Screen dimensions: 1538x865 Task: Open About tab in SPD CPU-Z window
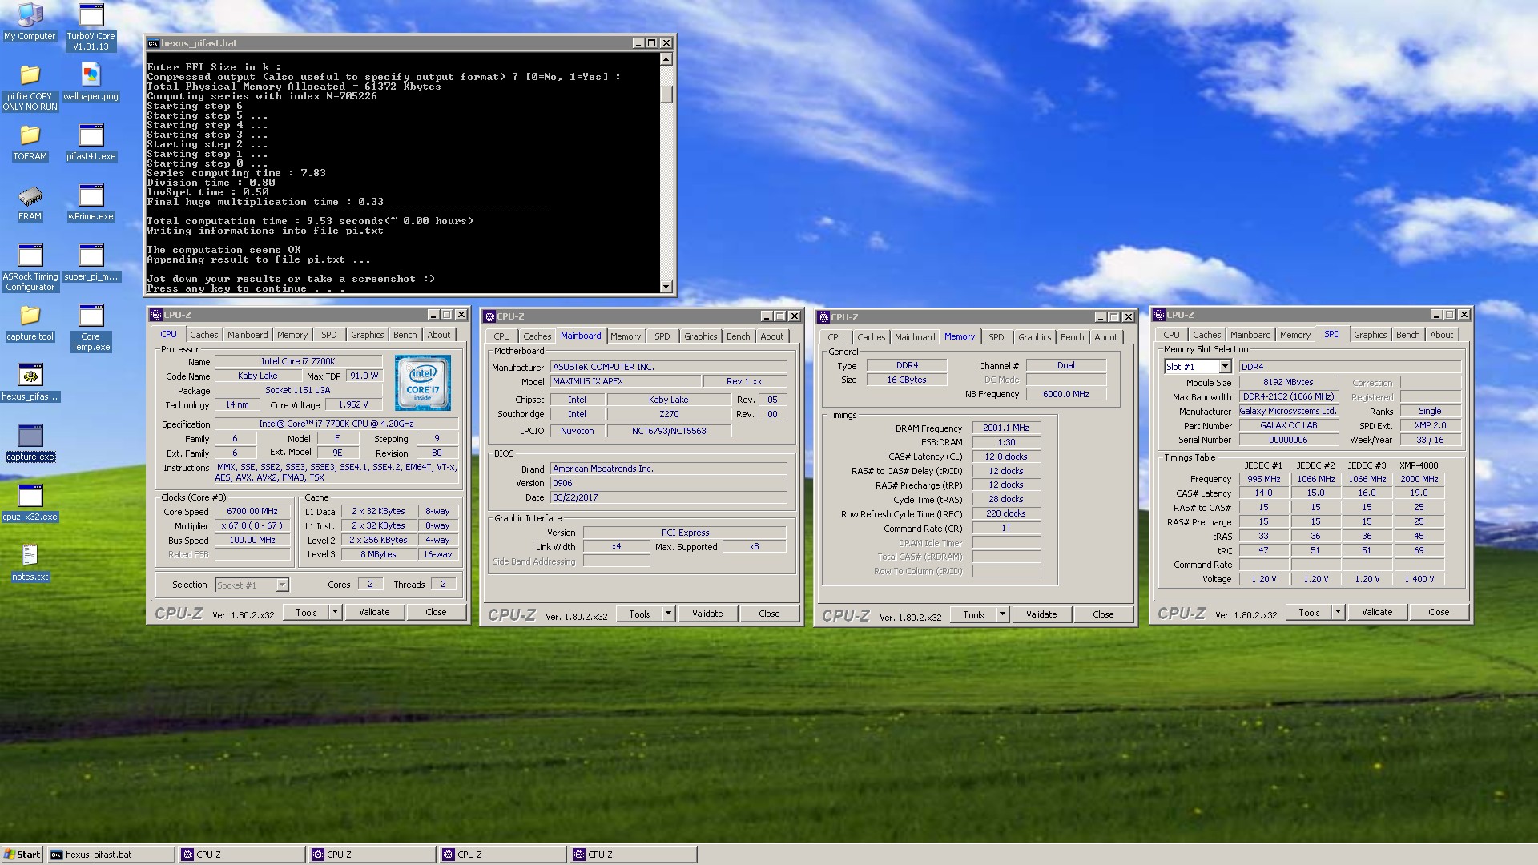click(1442, 336)
